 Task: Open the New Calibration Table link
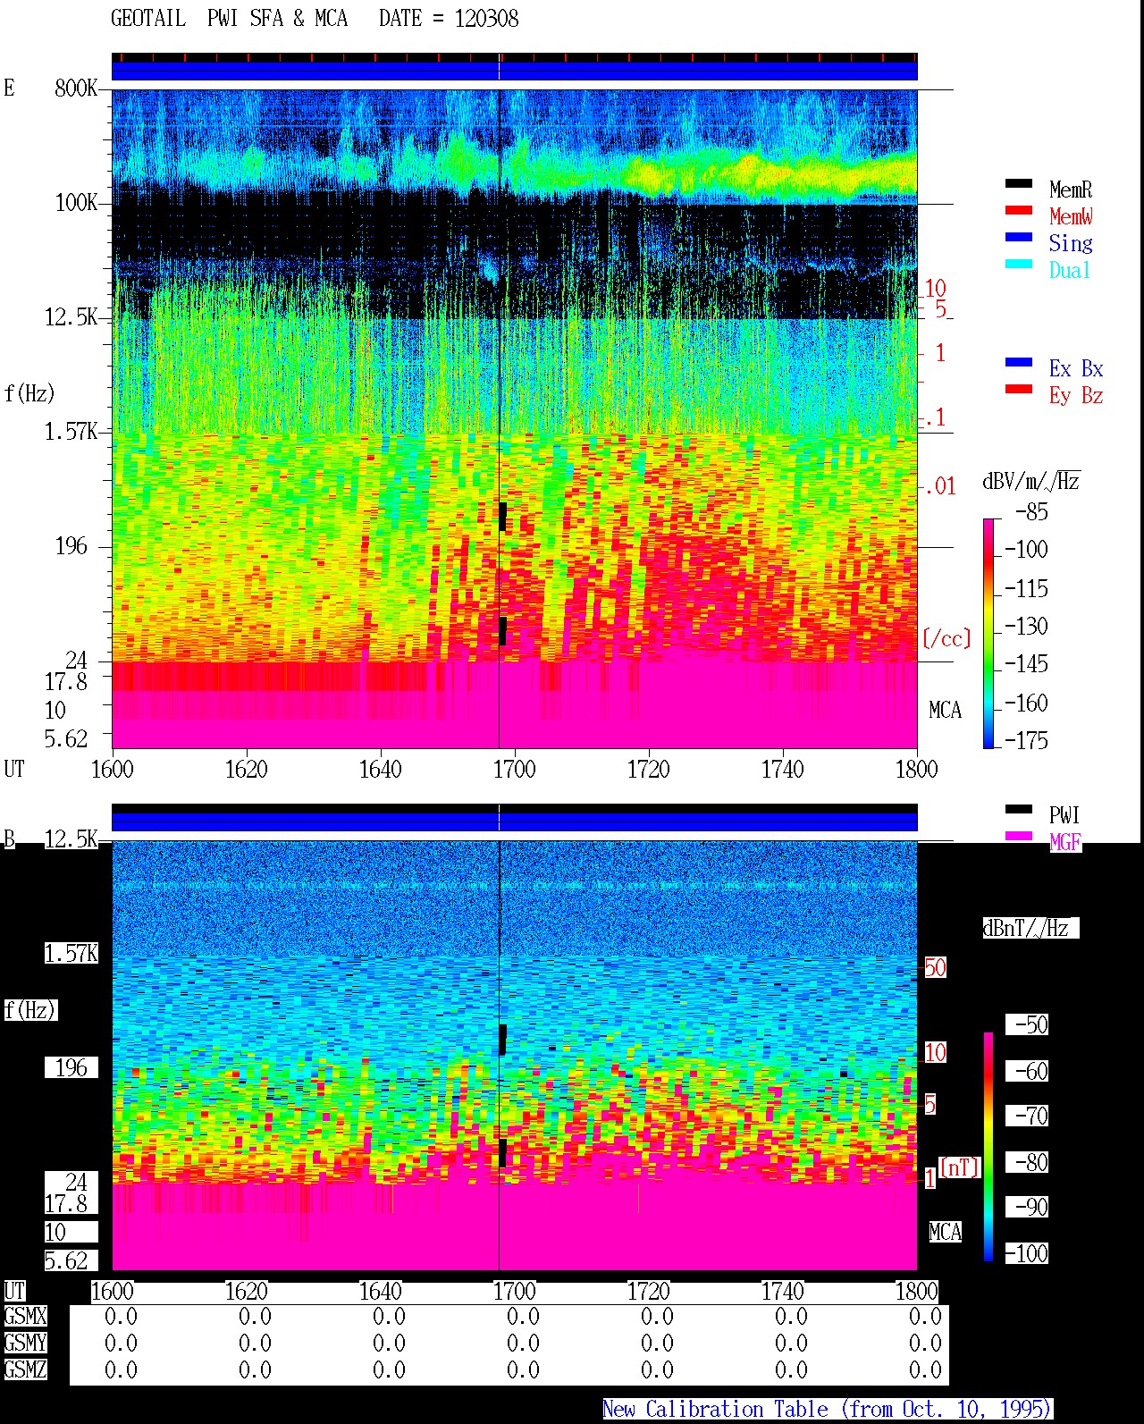(827, 1409)
